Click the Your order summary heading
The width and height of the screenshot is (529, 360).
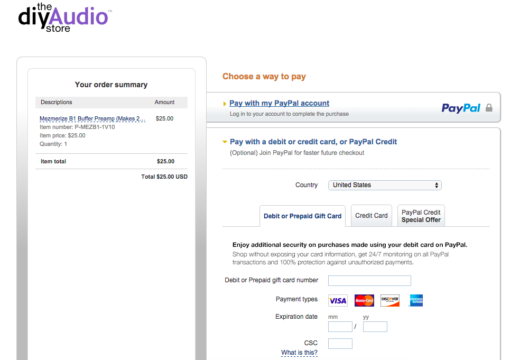(112, 85)
